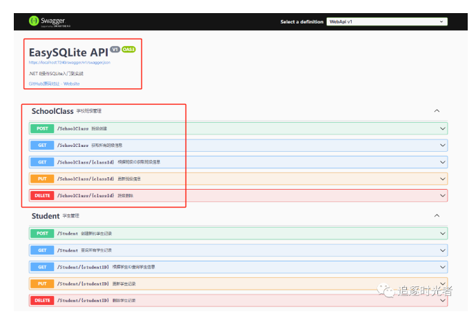Click DELETE badge for /SchoolClass/{classId}

[42, 195]
